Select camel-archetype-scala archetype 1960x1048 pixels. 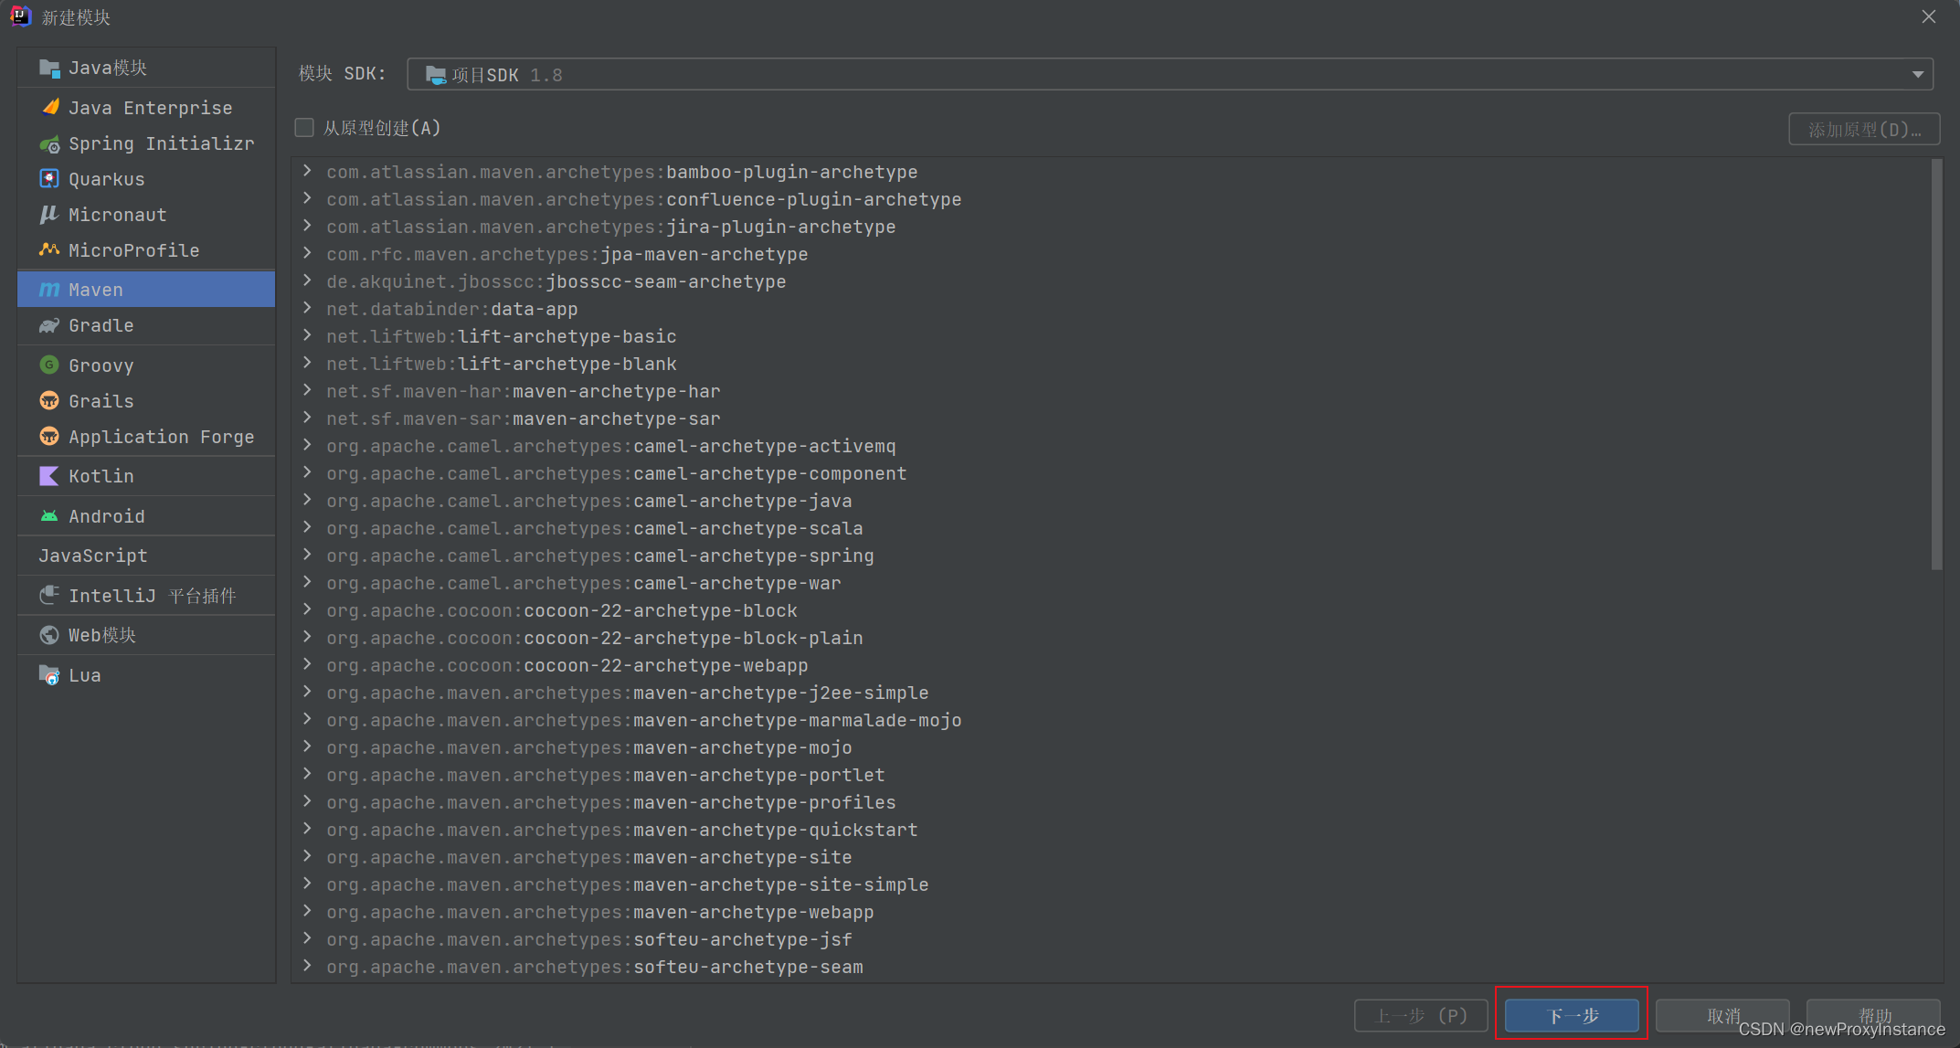pos(595,528)
